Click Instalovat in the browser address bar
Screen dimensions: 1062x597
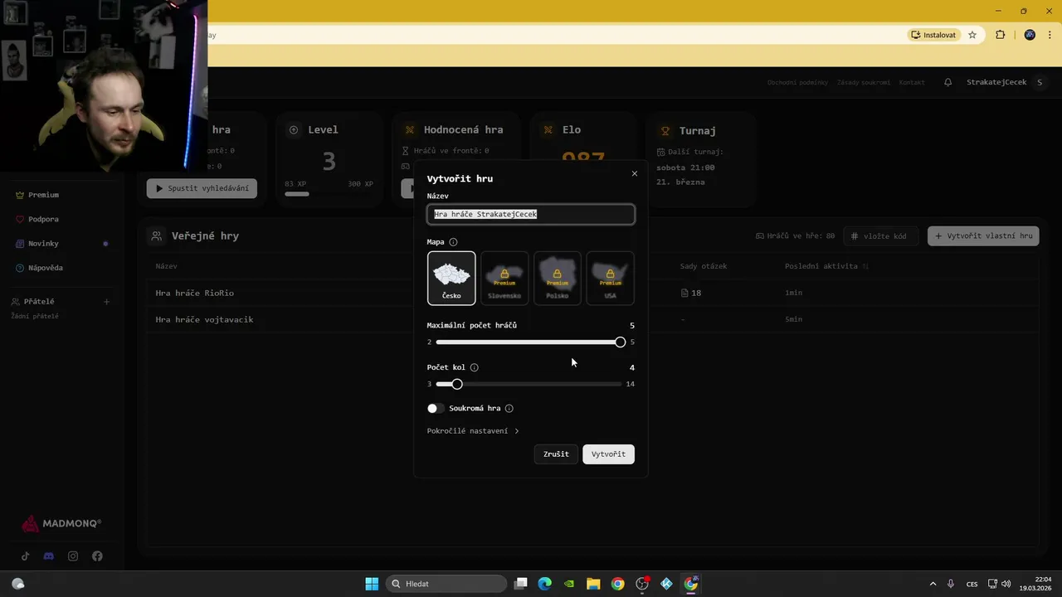(933, 35)
